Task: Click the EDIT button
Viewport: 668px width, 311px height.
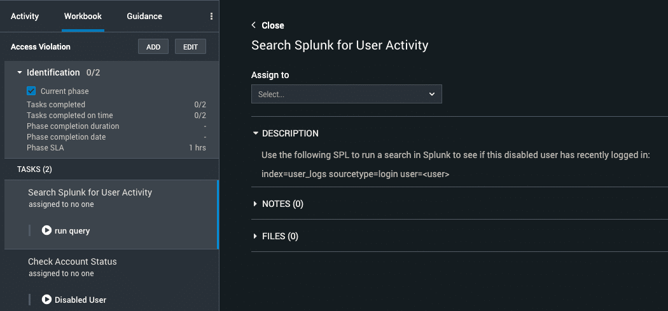Action: point(190,47)
